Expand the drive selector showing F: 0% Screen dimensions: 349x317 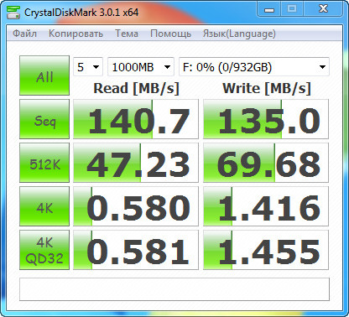point(254,67)
